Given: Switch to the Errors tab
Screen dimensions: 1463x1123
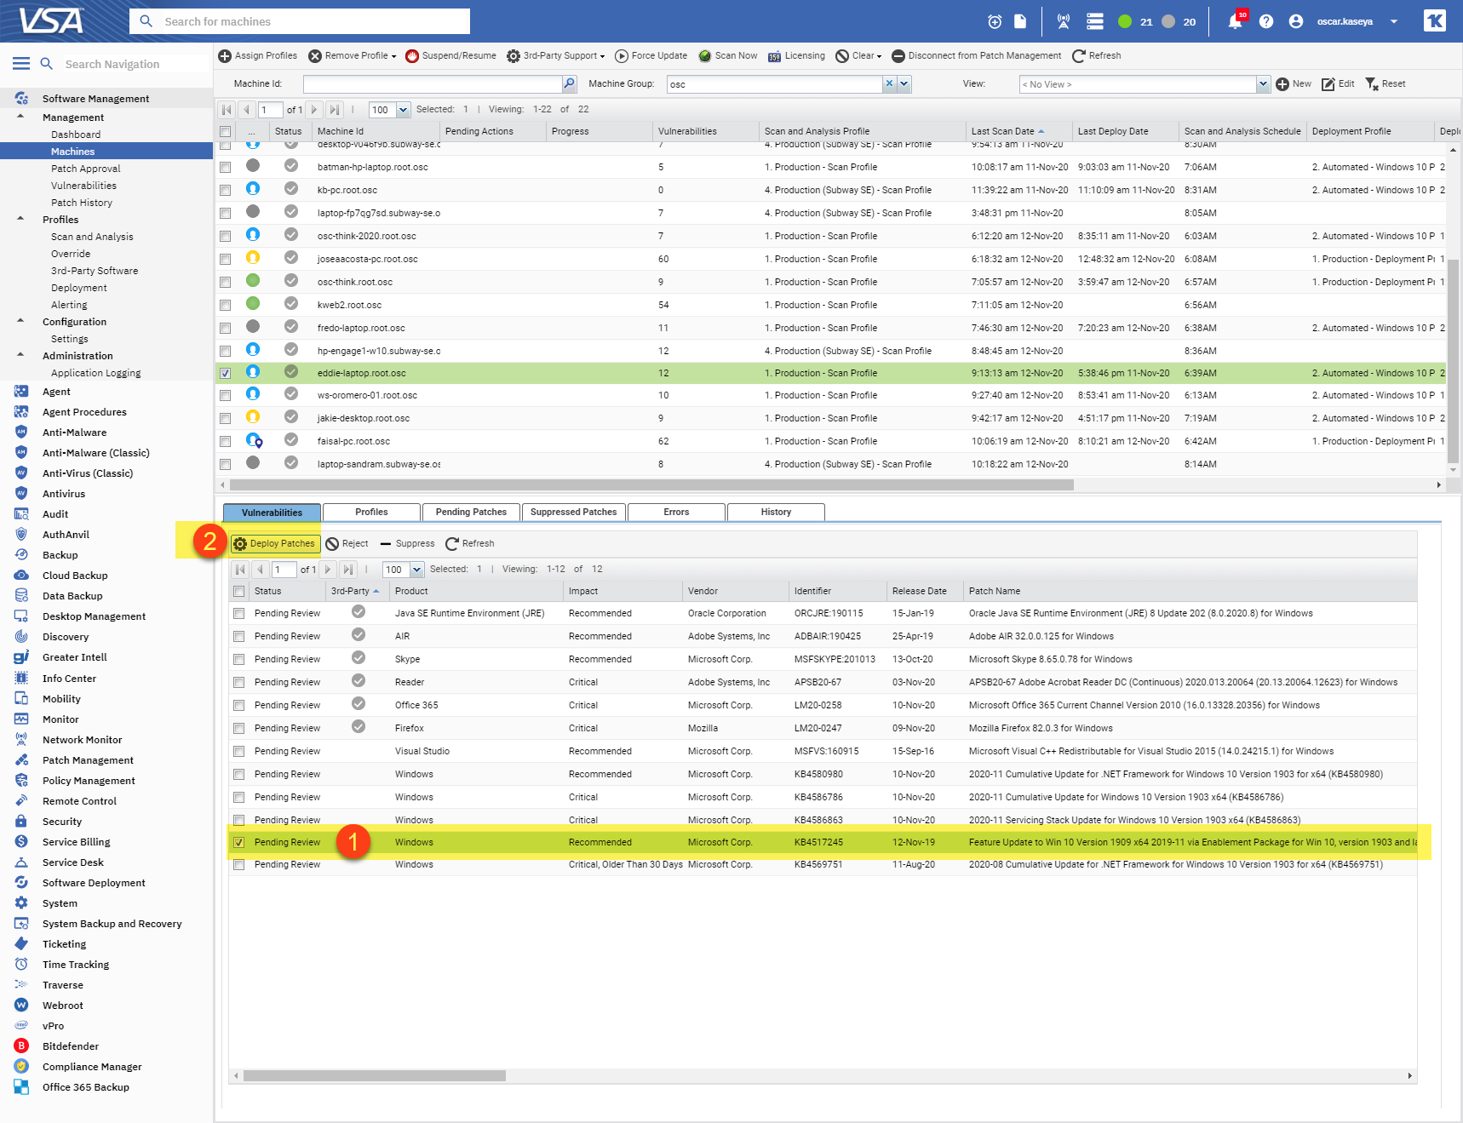Looking at the screenshot, I should pyautogui.click(x=676, y=512).
